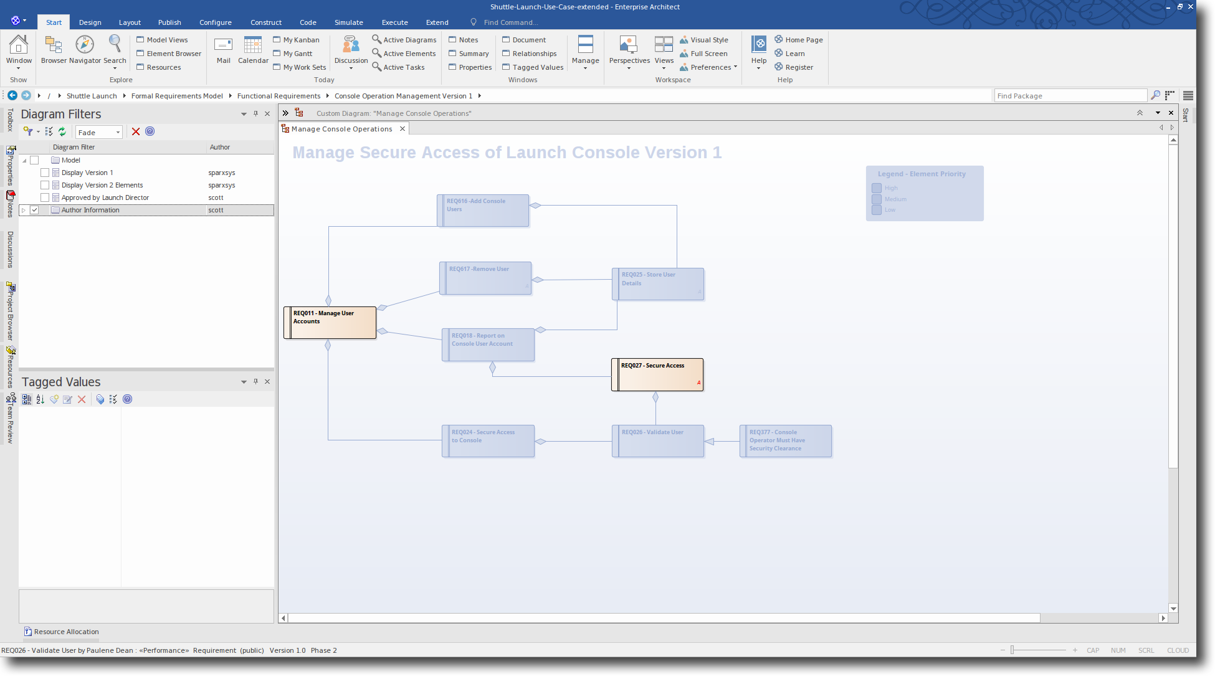Open the Calendar
The image size is (1215, 679).
[252, 50]
